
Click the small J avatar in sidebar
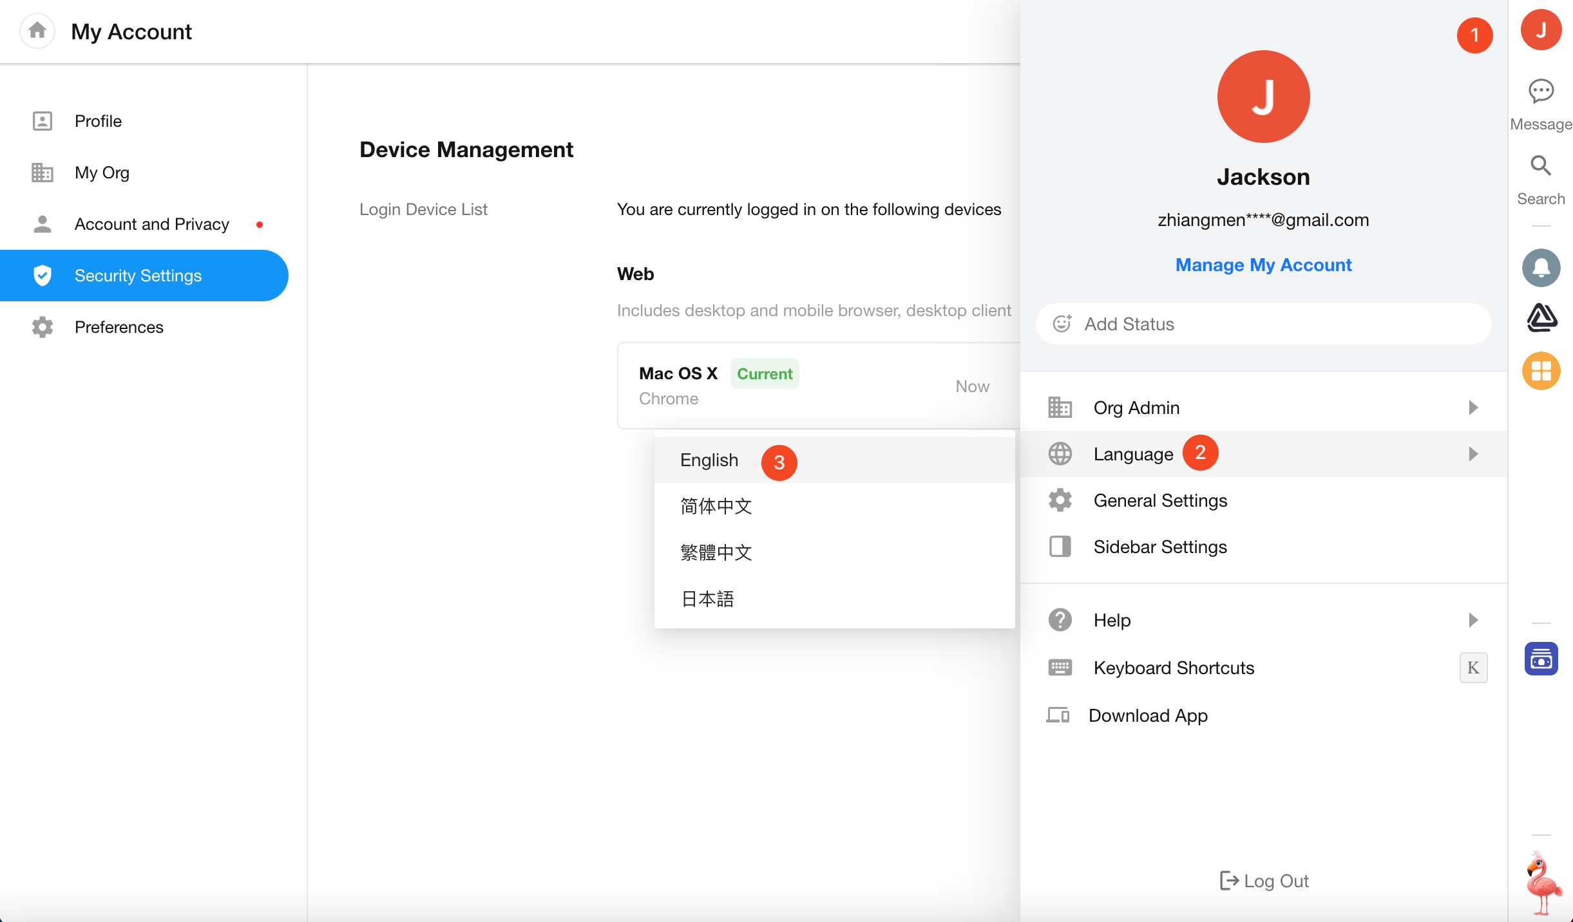point(1541,30)
